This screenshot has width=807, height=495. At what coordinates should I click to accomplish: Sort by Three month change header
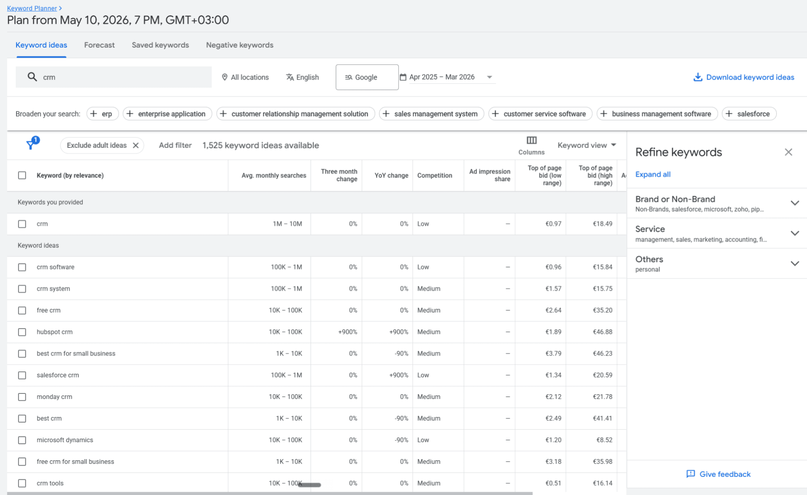point(339,175)
